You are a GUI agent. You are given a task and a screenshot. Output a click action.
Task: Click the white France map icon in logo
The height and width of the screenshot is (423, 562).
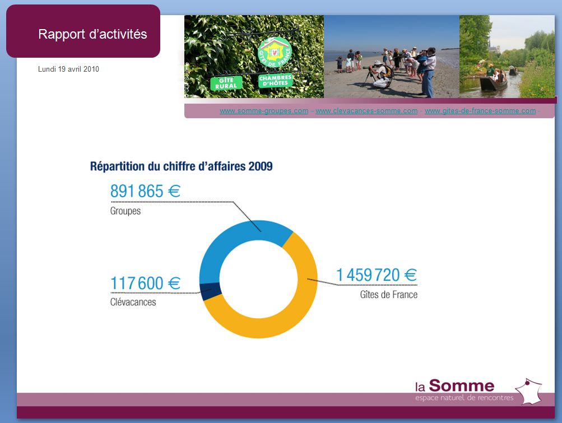pos(529,391)
